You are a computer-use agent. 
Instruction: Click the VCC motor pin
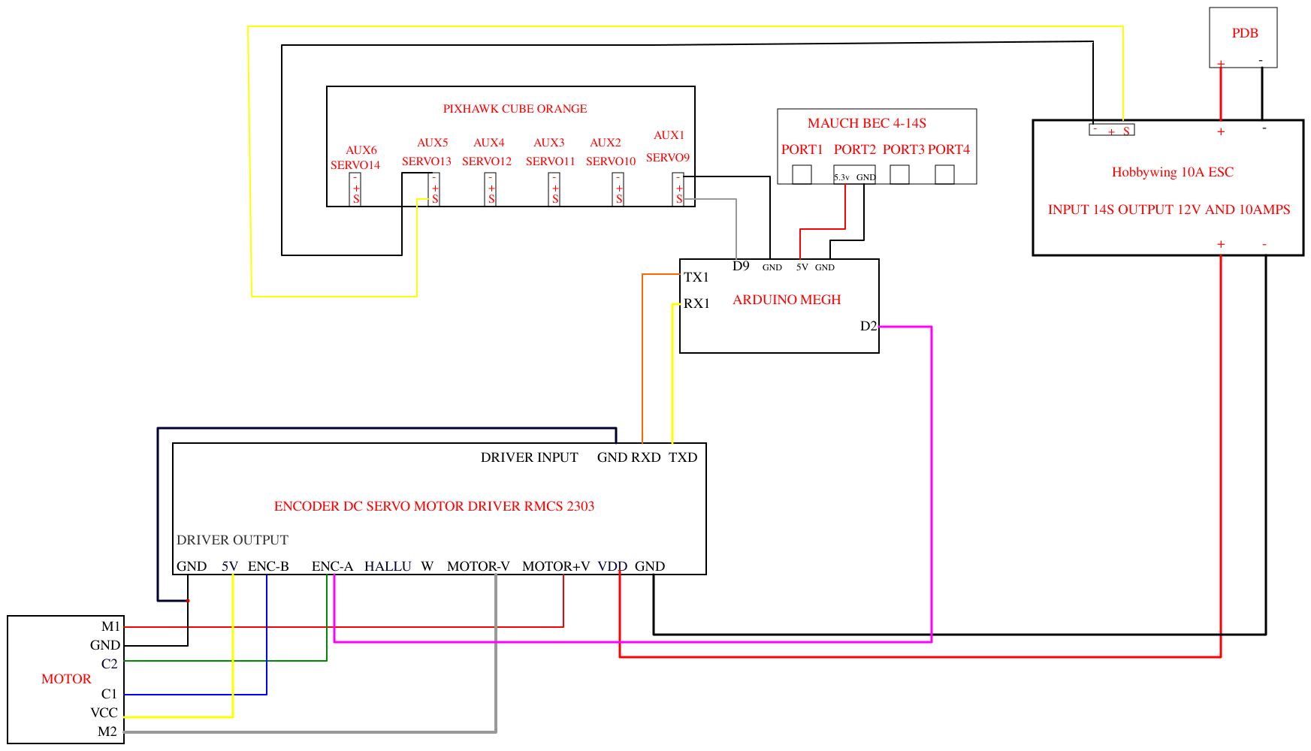tap(104, 713)
